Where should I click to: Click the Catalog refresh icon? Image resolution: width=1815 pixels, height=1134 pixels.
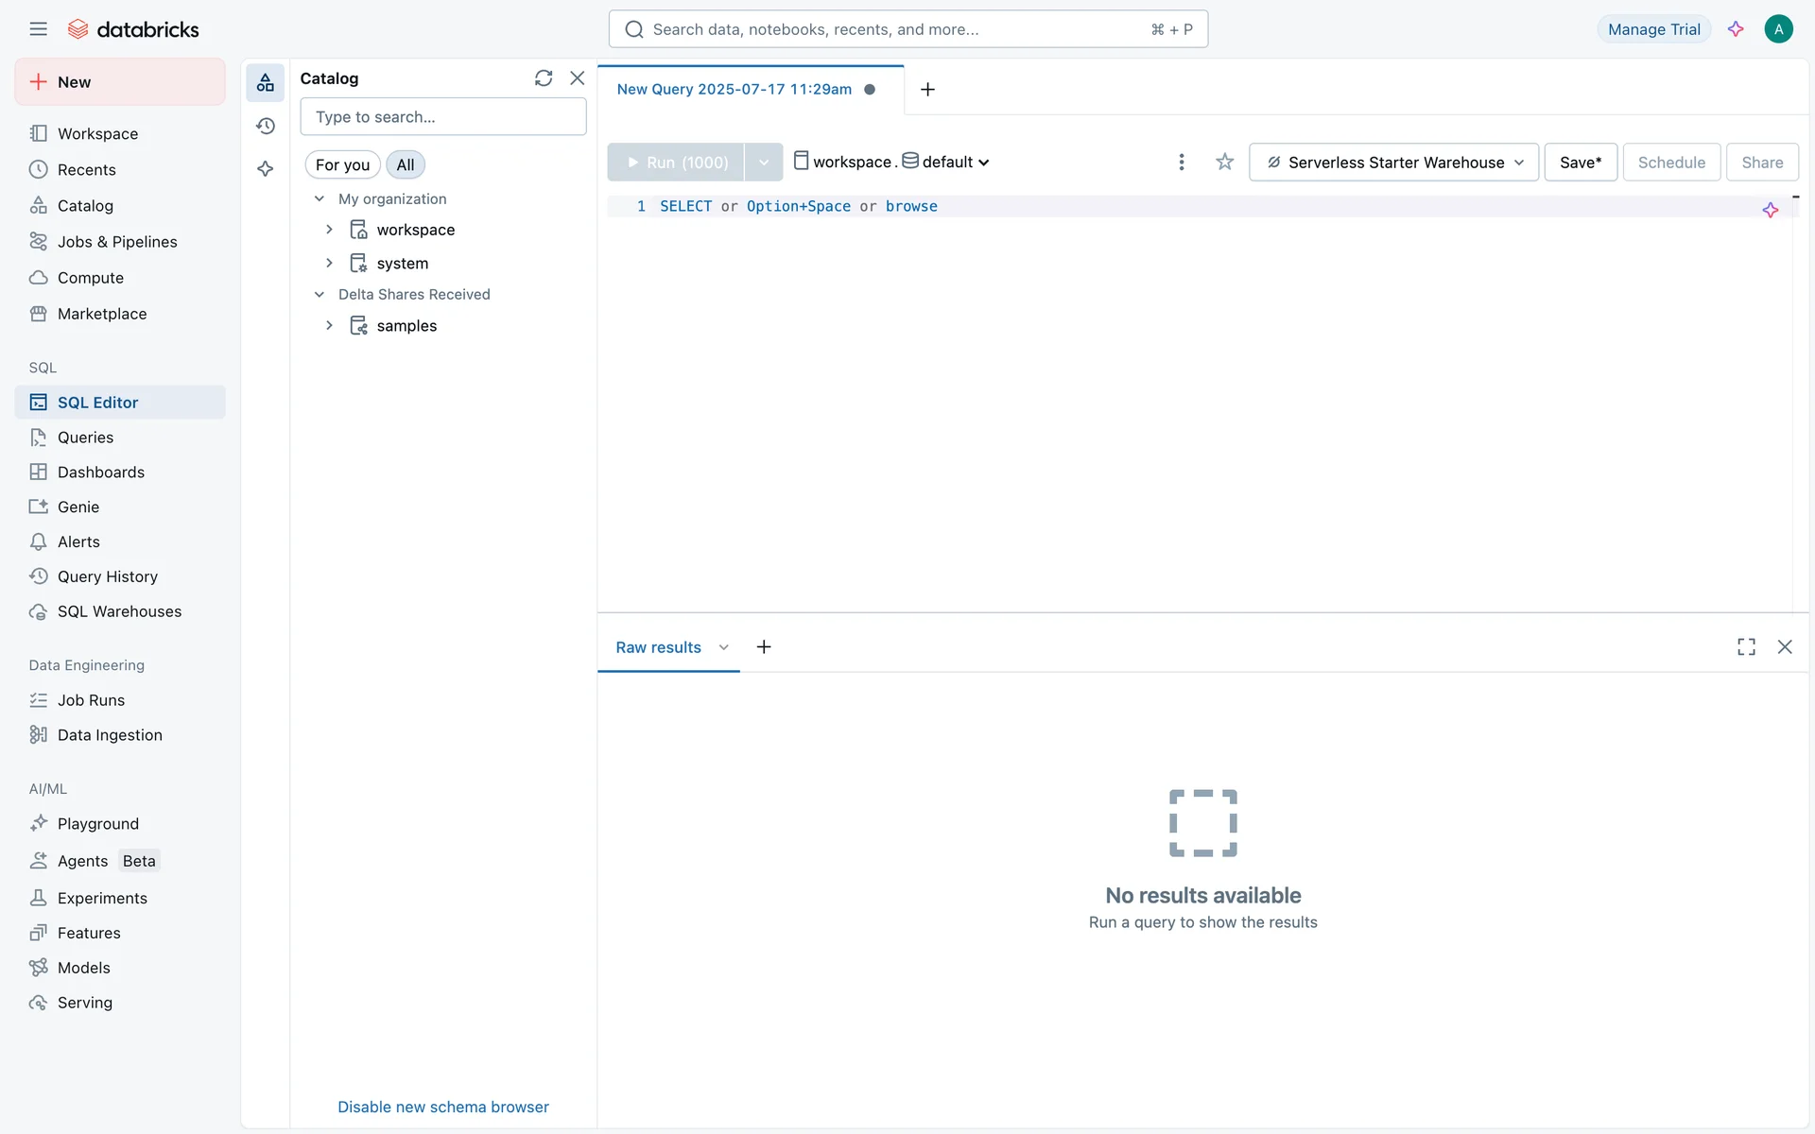(x=543, y=78)
